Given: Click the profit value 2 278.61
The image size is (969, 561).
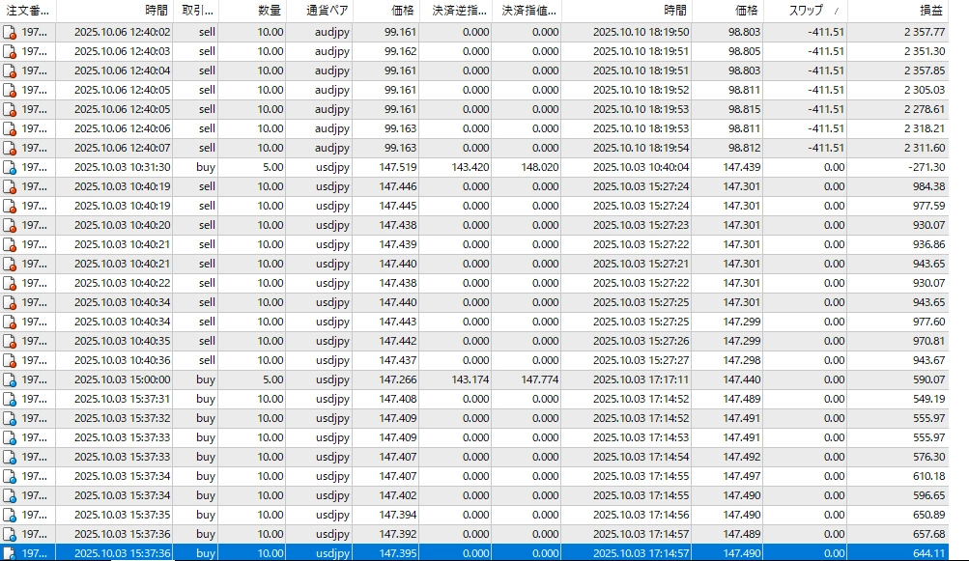Looking at the screenshot, I should (x=925, y=109).
